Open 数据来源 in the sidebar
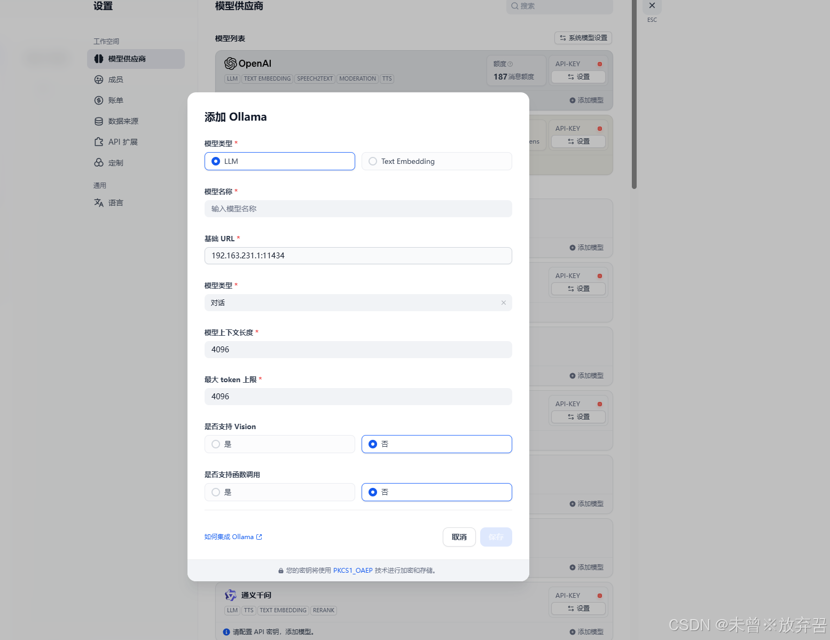This screenshot has width=830, height=640. coord(136,121)
